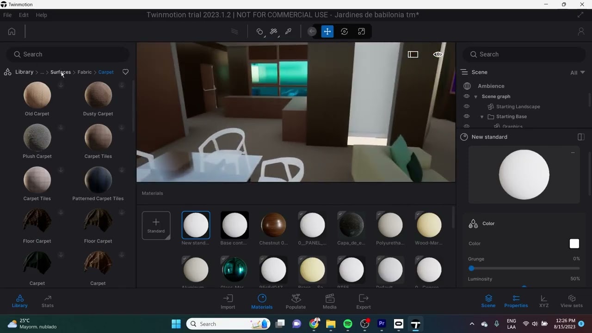
Task: Show hidden system tray icons
Action: coord(472,324)
